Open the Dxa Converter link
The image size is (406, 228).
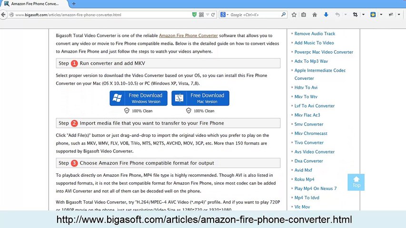click(308, 161)
